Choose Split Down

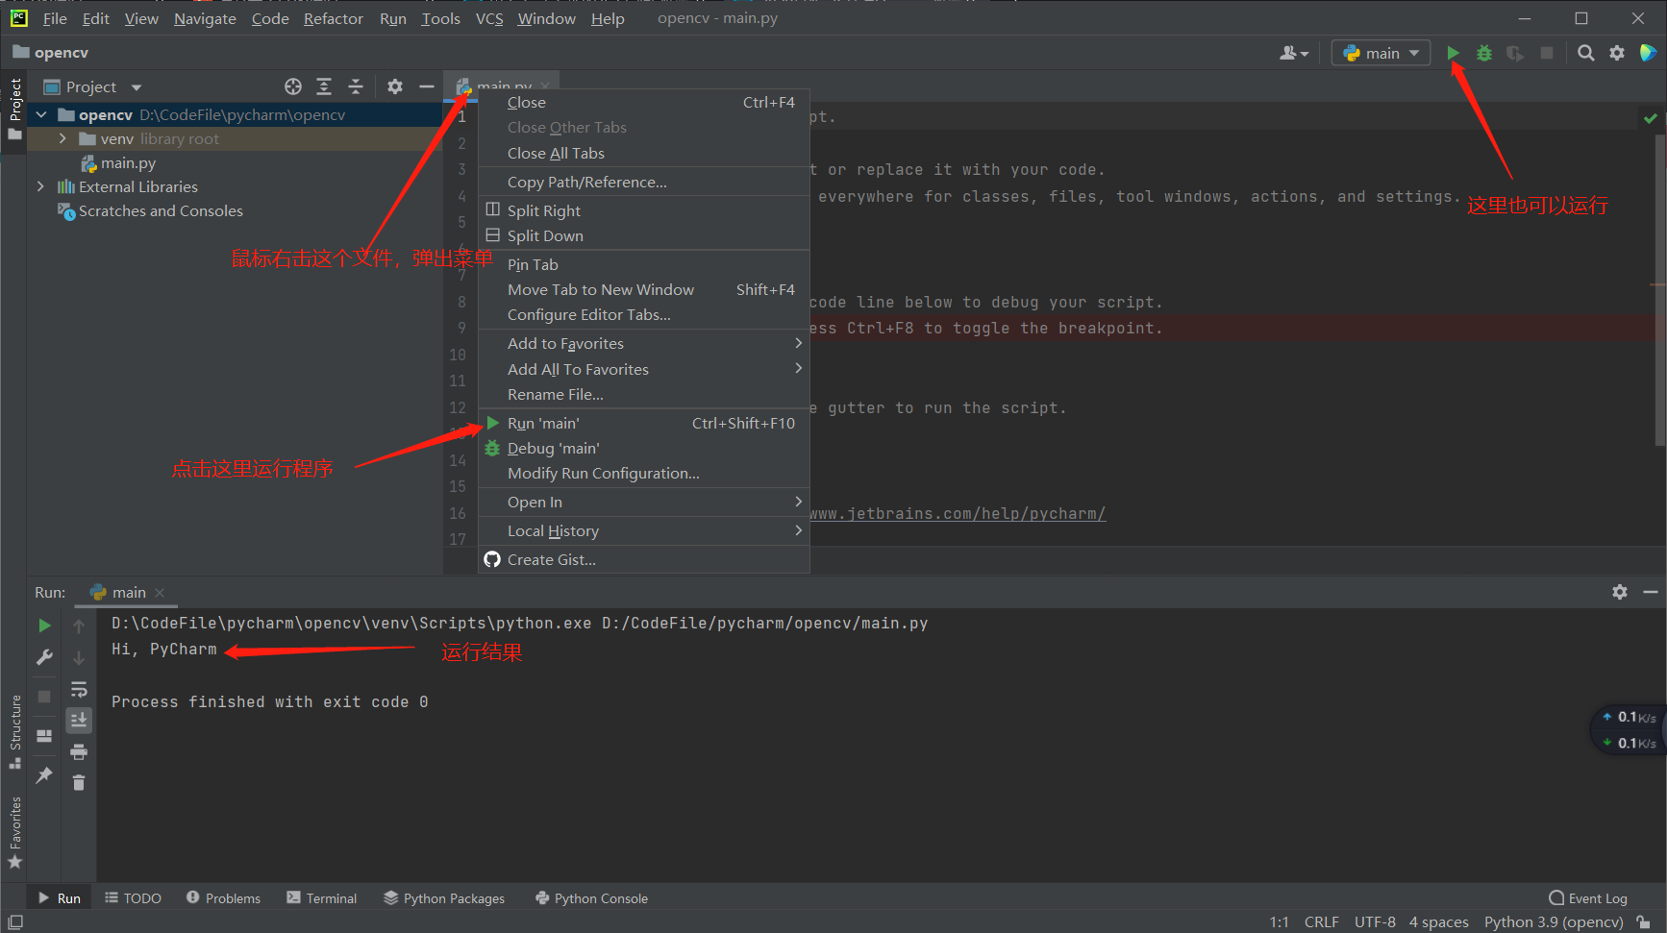(644, 235)
